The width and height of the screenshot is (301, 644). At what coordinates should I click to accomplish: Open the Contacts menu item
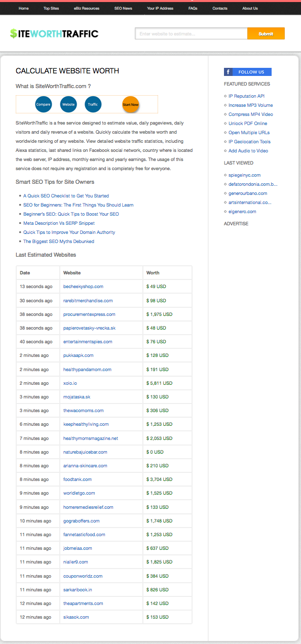(220, 9)
